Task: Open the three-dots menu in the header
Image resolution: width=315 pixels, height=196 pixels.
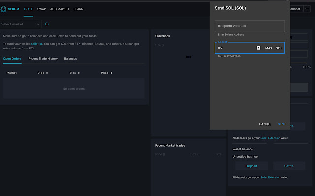Action: pos(307,9)
